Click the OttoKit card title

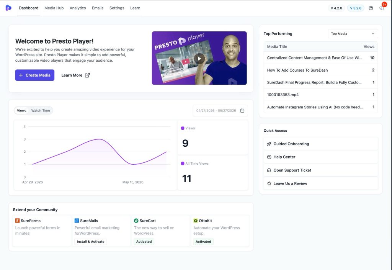[205, 221]
